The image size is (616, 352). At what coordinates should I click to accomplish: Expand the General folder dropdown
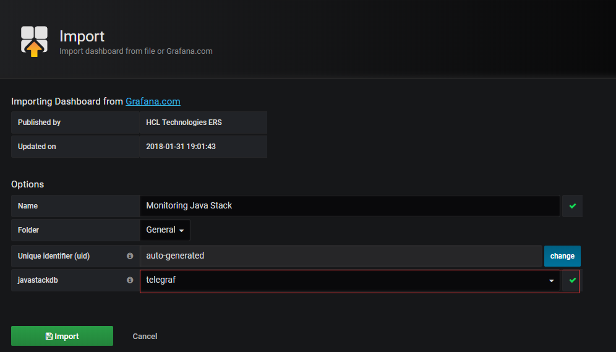(x=165, y=230)
